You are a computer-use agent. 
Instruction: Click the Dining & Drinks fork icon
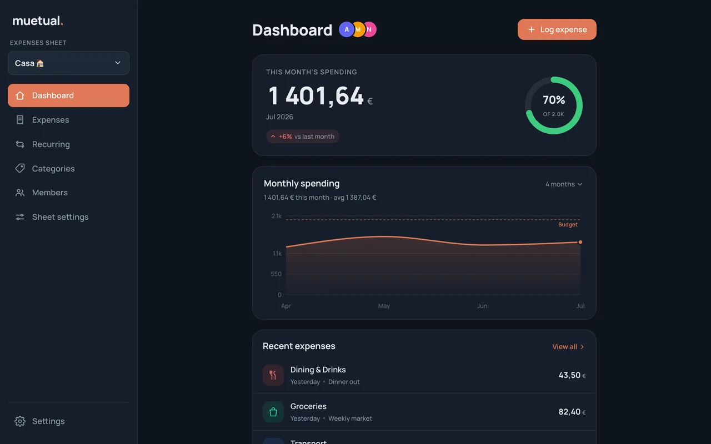pos(273,375)
